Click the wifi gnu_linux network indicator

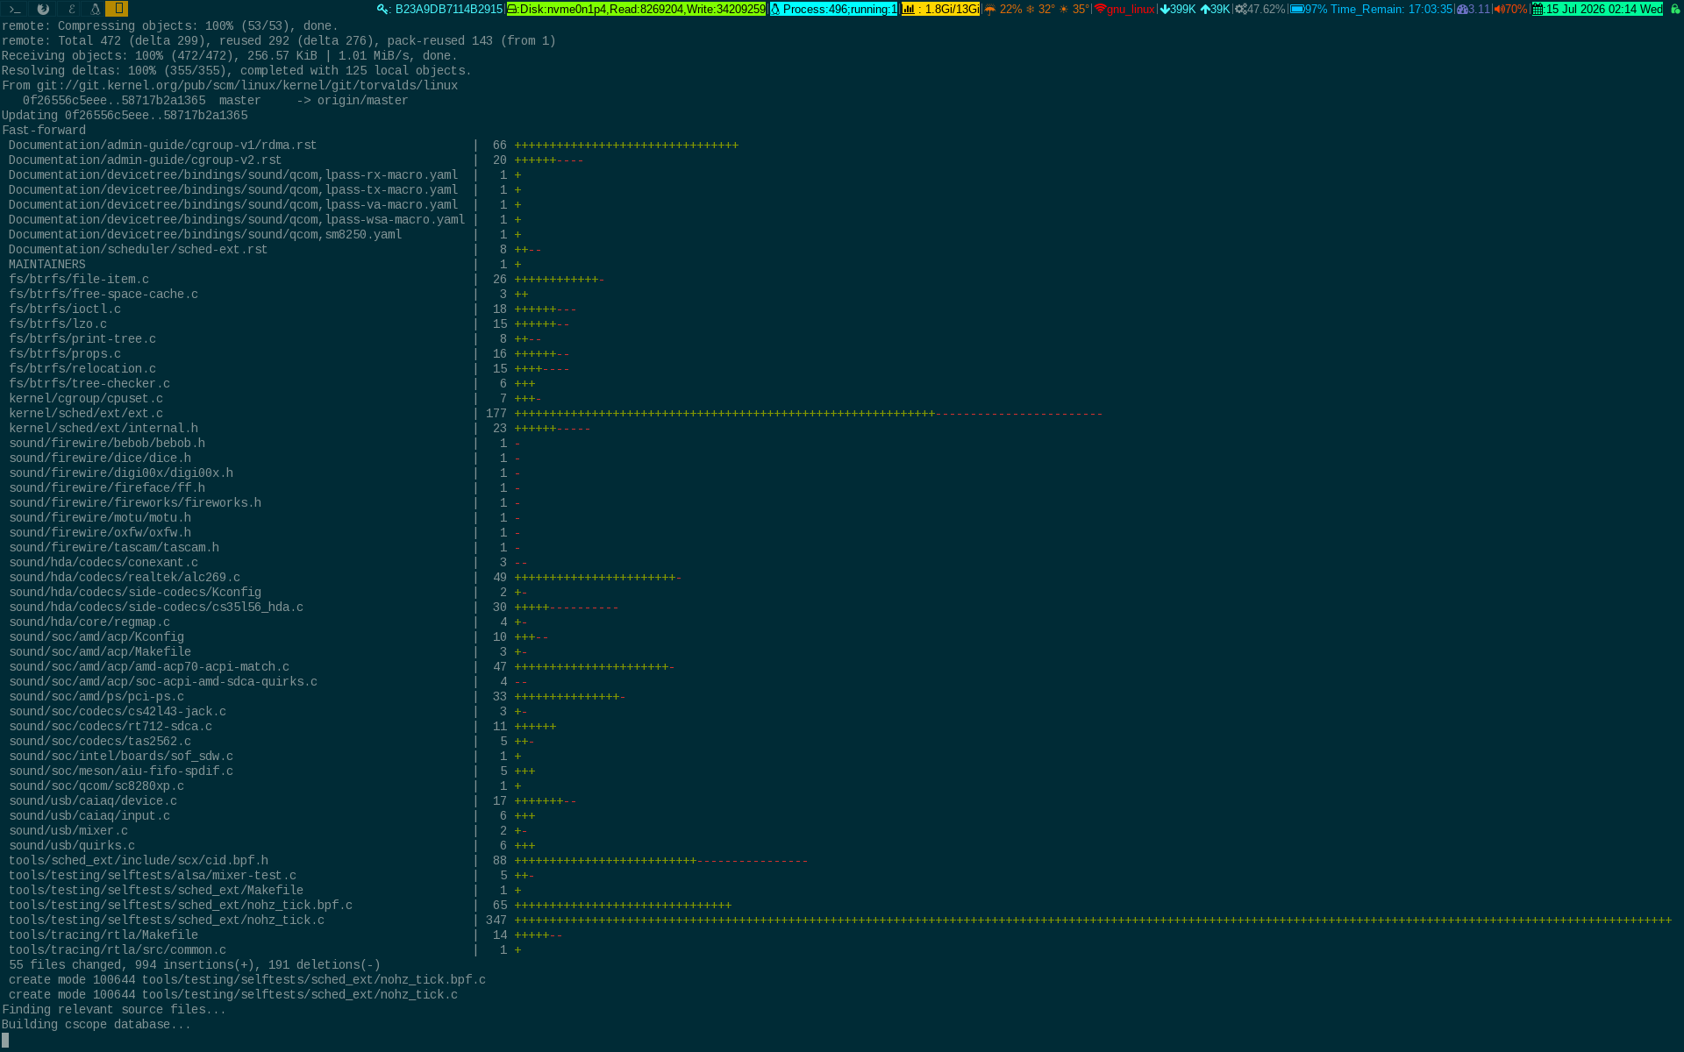point(1124,10)
